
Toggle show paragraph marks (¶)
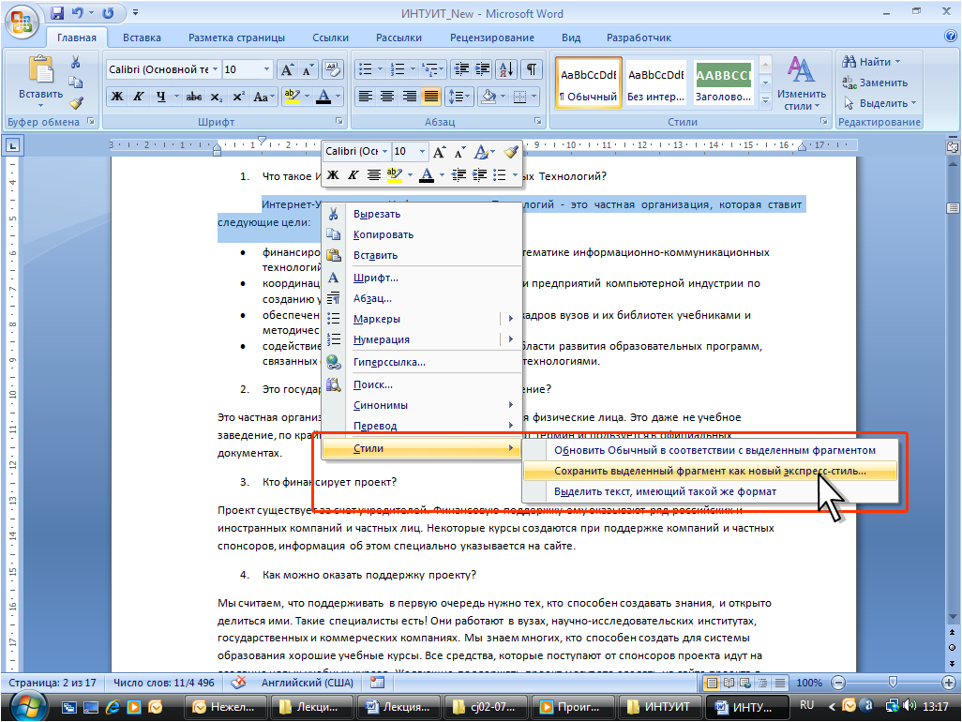pos(532,69)
